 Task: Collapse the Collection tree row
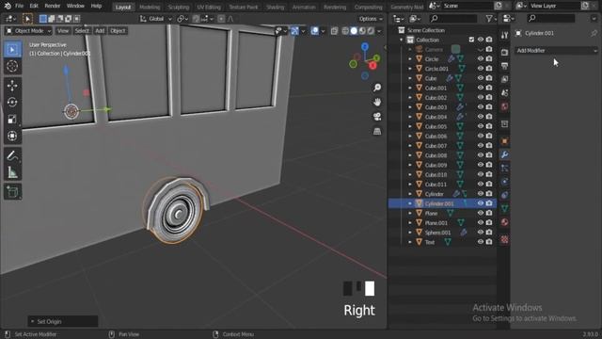(402, 40)
